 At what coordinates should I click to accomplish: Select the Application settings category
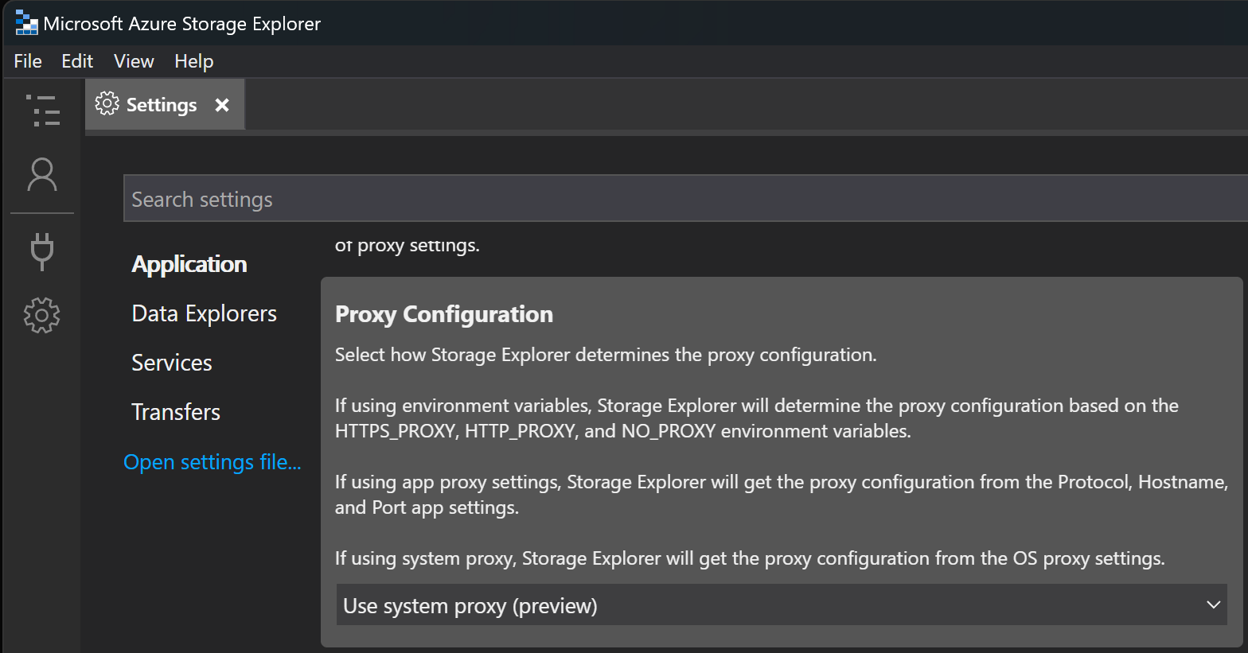189,264
